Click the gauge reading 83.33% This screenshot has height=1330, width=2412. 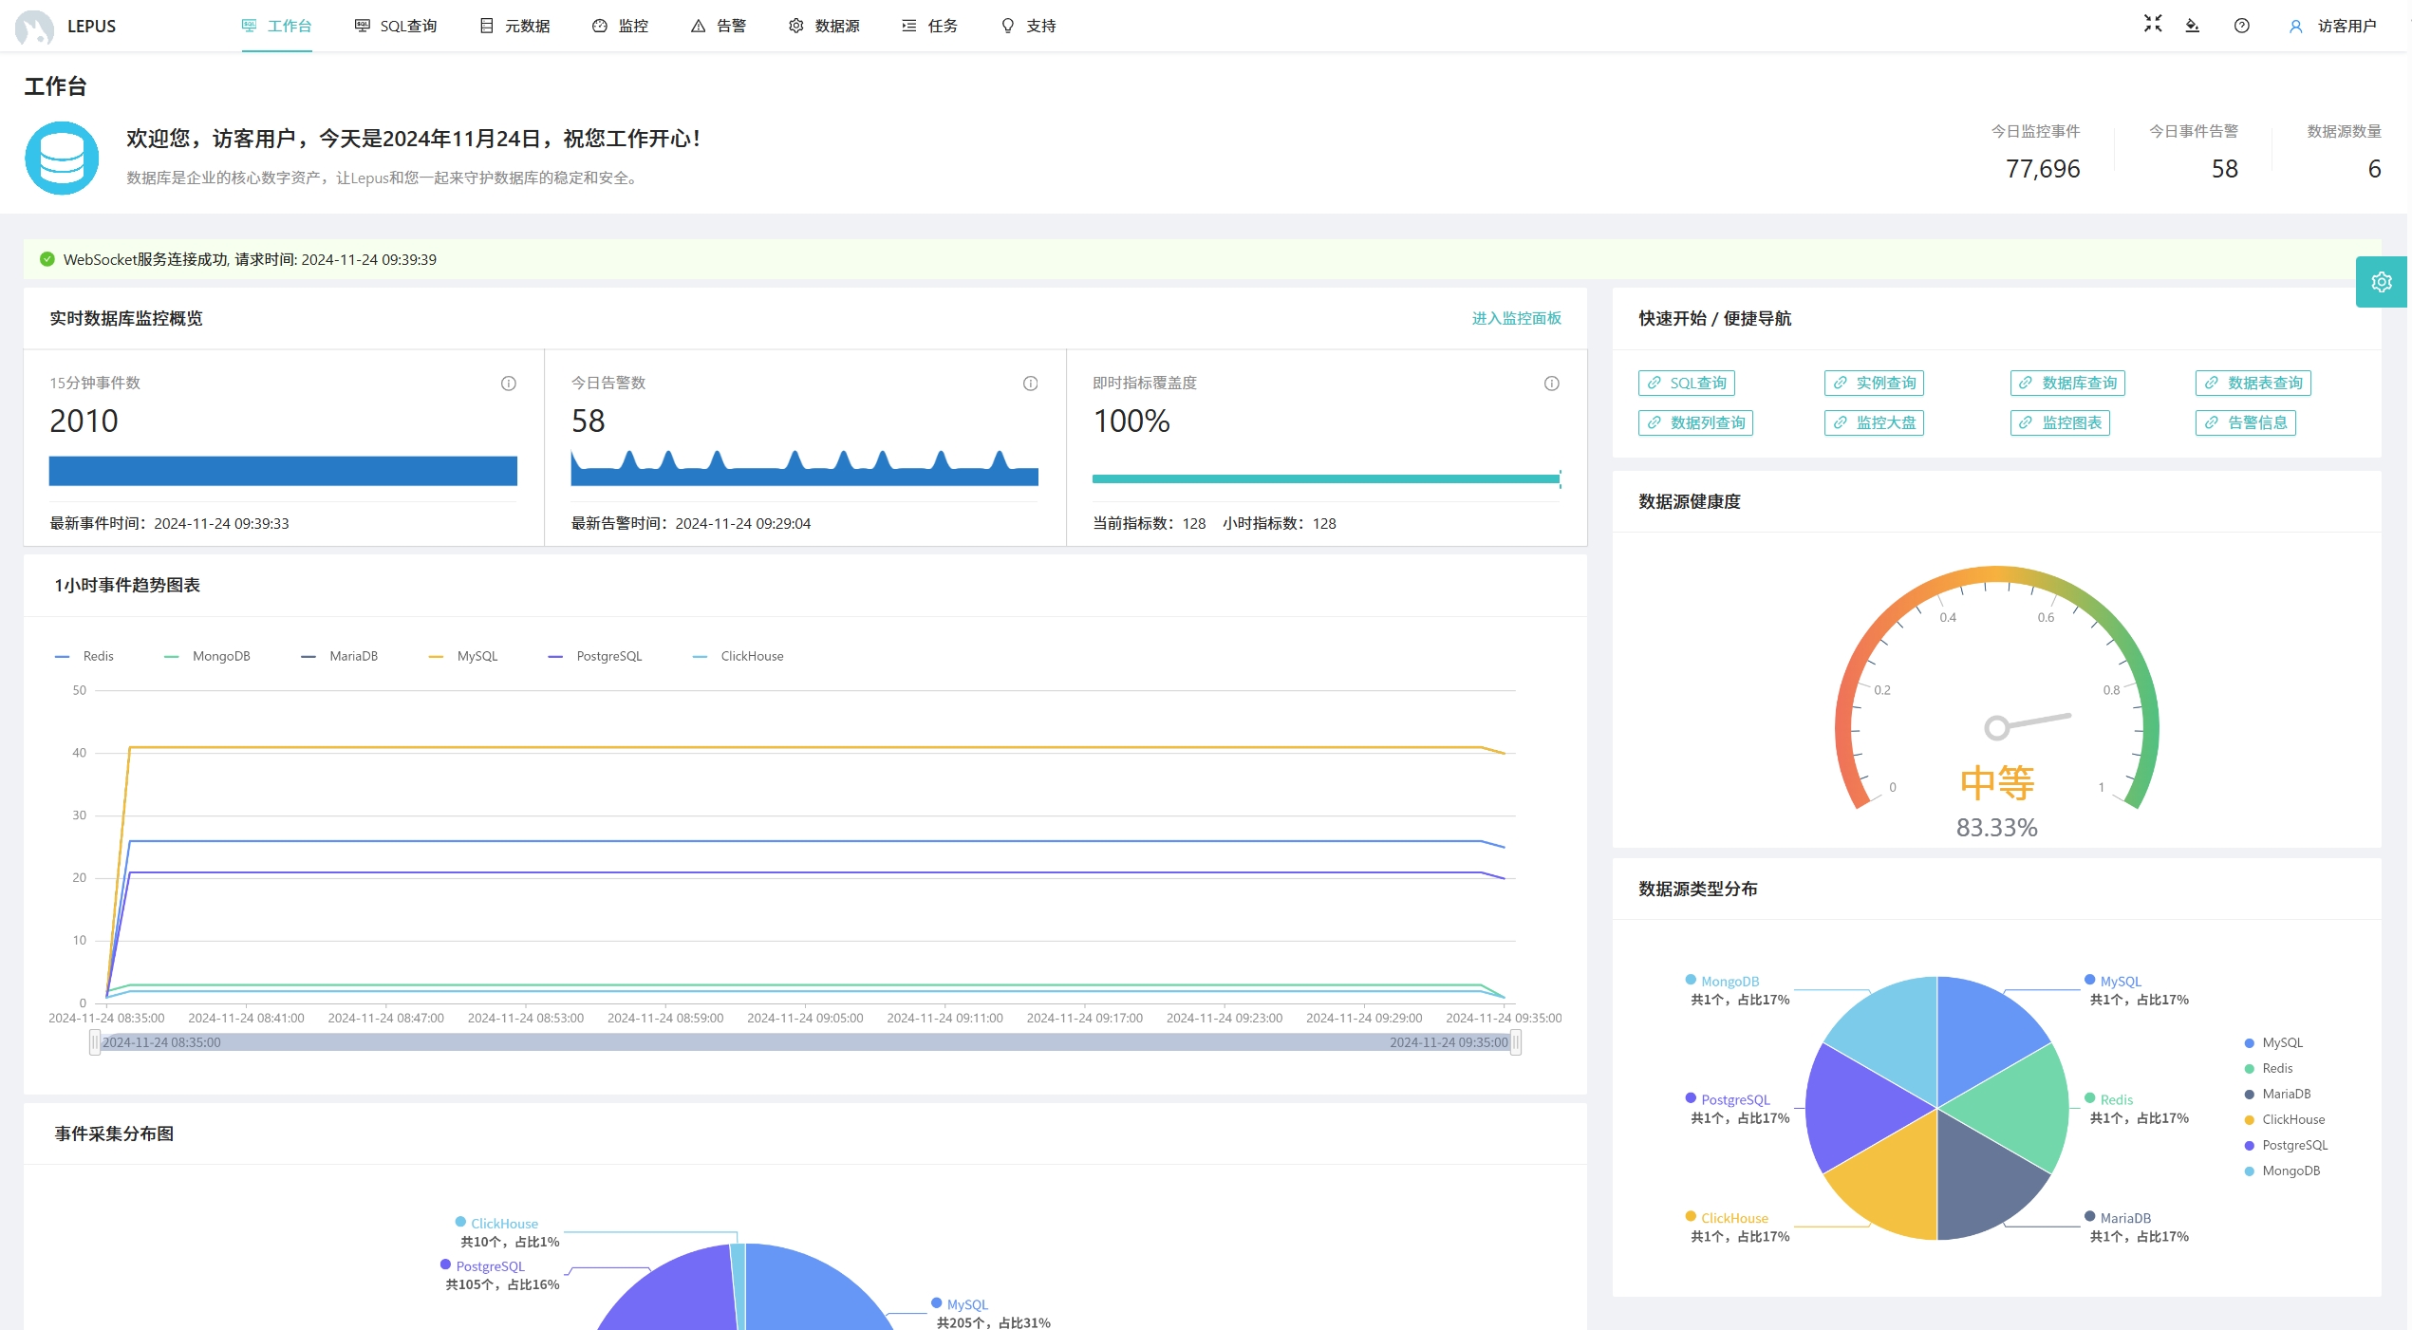pyautogui.click(x=1997, y=828)
